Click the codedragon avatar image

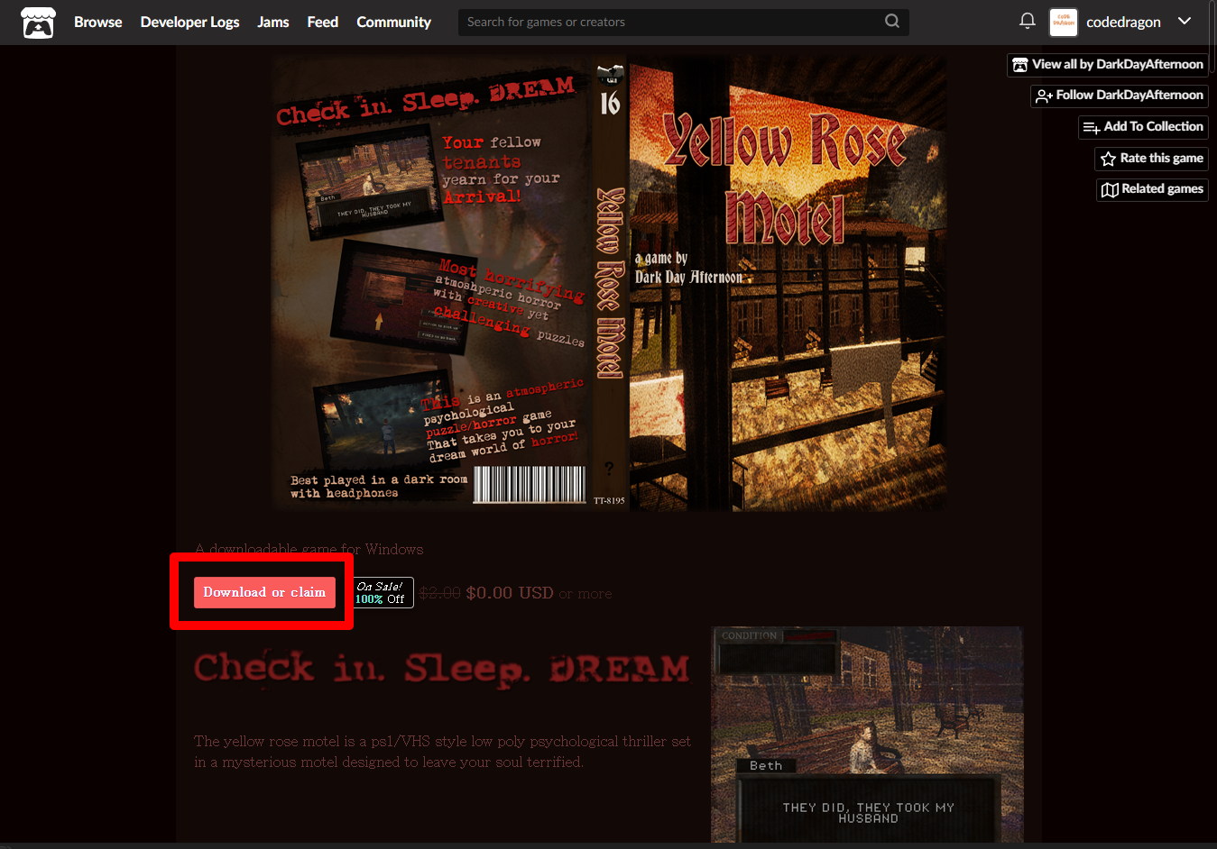click(1064, 22)
